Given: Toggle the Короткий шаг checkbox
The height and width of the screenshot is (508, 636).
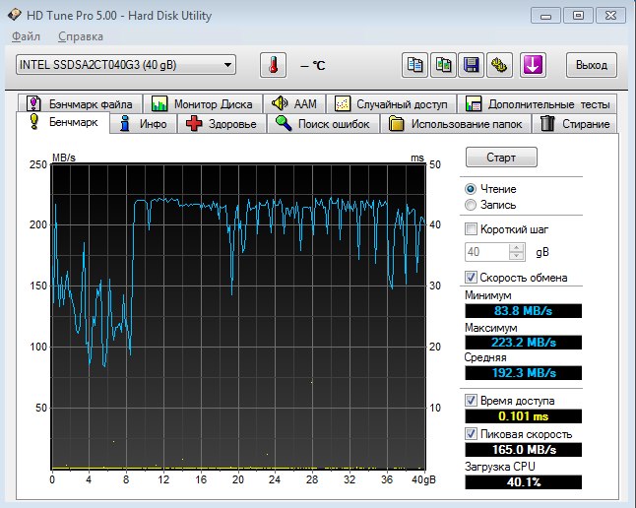Looking at the screenshot, I should coord(472,229).
